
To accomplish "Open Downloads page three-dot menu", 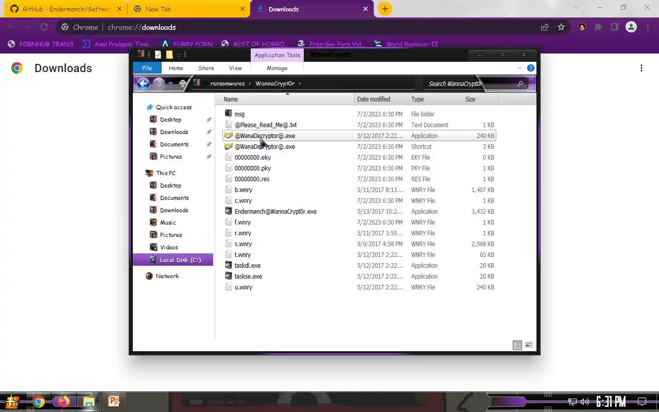I will [x=641, y=68].
